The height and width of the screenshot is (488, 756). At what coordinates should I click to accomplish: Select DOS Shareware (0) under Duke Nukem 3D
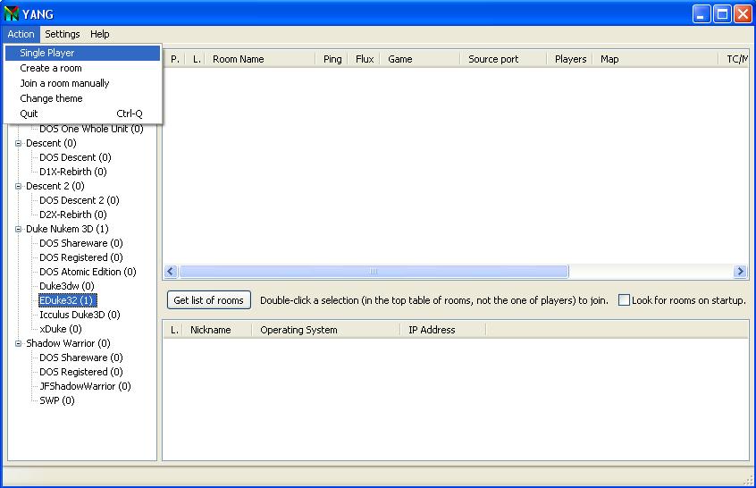tap(81, 243)
